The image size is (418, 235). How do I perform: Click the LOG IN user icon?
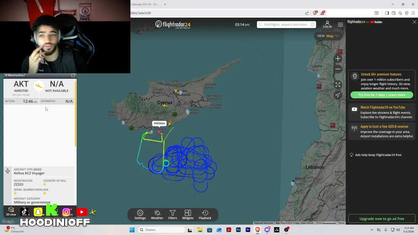pos(327,24)
